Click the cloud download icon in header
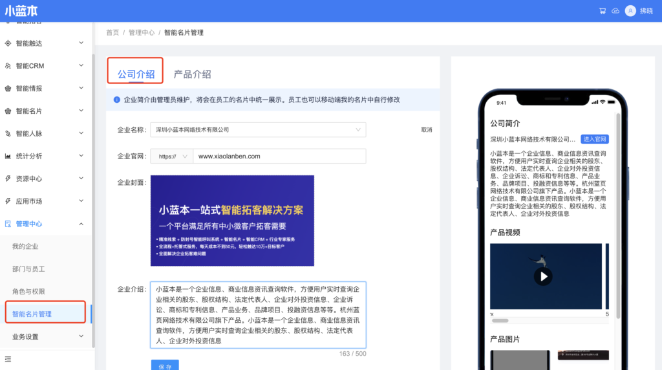 pos(615,11)
